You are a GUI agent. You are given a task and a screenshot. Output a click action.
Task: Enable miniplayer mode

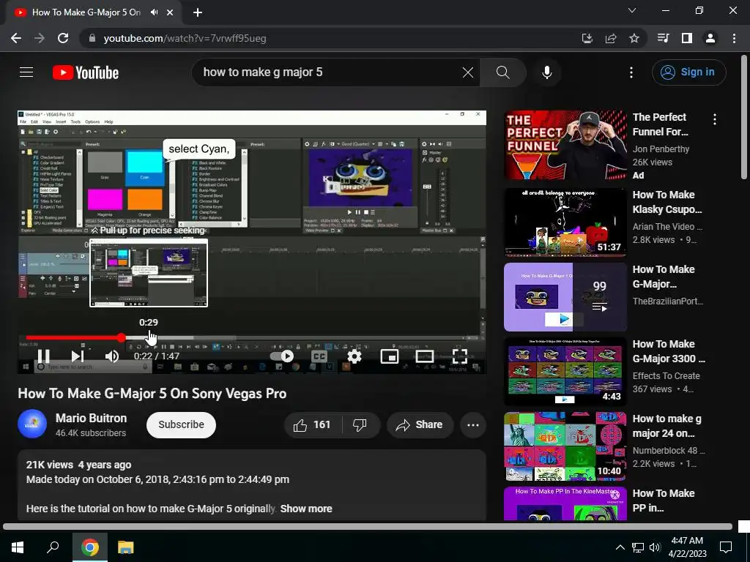[x=390, y=356]
